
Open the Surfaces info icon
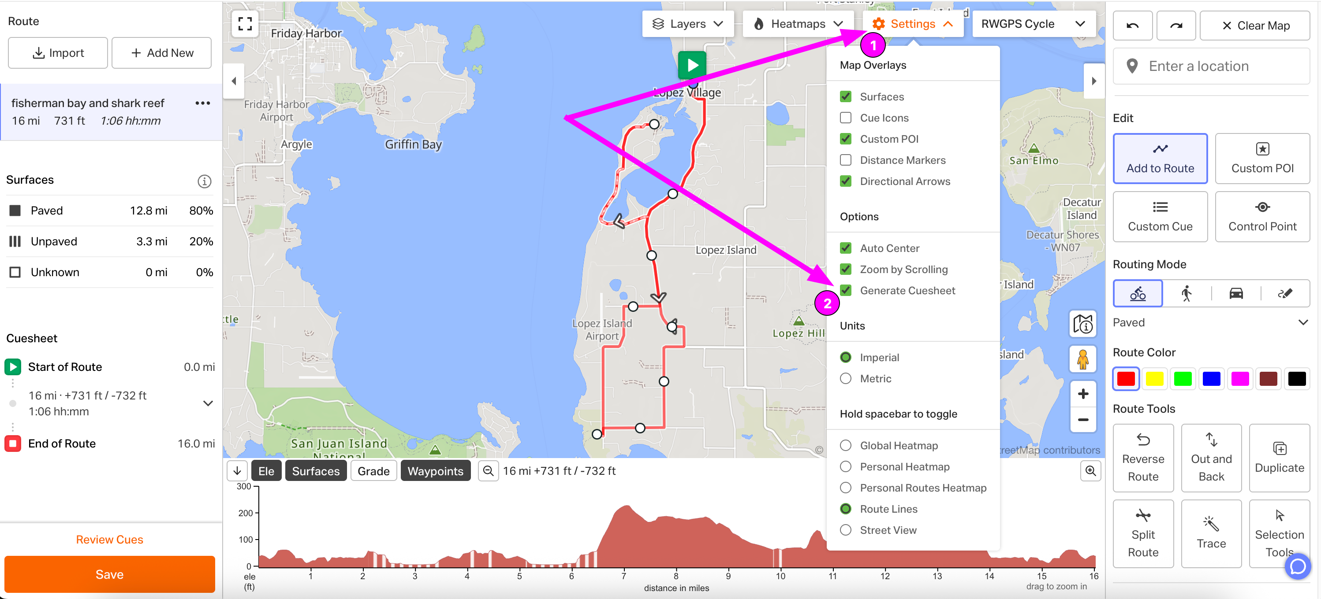[x=204, y=181]
